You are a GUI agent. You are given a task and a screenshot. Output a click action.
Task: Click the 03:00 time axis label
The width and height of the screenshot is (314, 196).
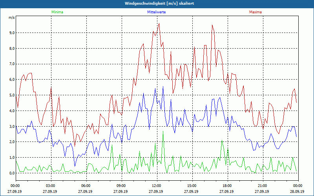tap(51, 186)
